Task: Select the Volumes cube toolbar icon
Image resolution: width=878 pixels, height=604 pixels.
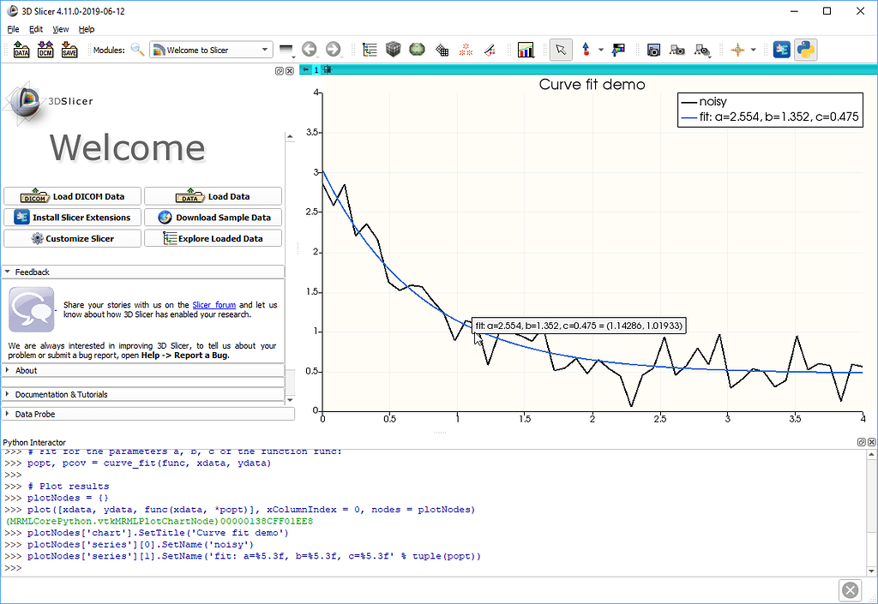Action: pyautogui.click(x=393, y=49)
